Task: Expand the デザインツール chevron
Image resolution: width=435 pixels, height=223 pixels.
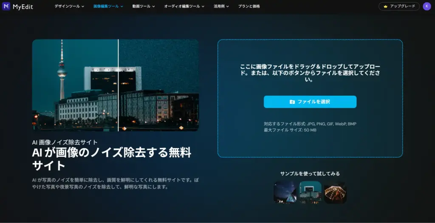Action: click(x=83, y=6)
